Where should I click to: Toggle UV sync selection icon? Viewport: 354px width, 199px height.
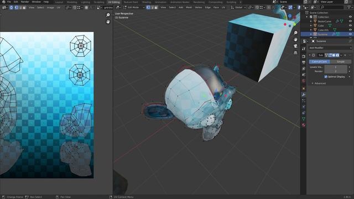click(11, 7)
